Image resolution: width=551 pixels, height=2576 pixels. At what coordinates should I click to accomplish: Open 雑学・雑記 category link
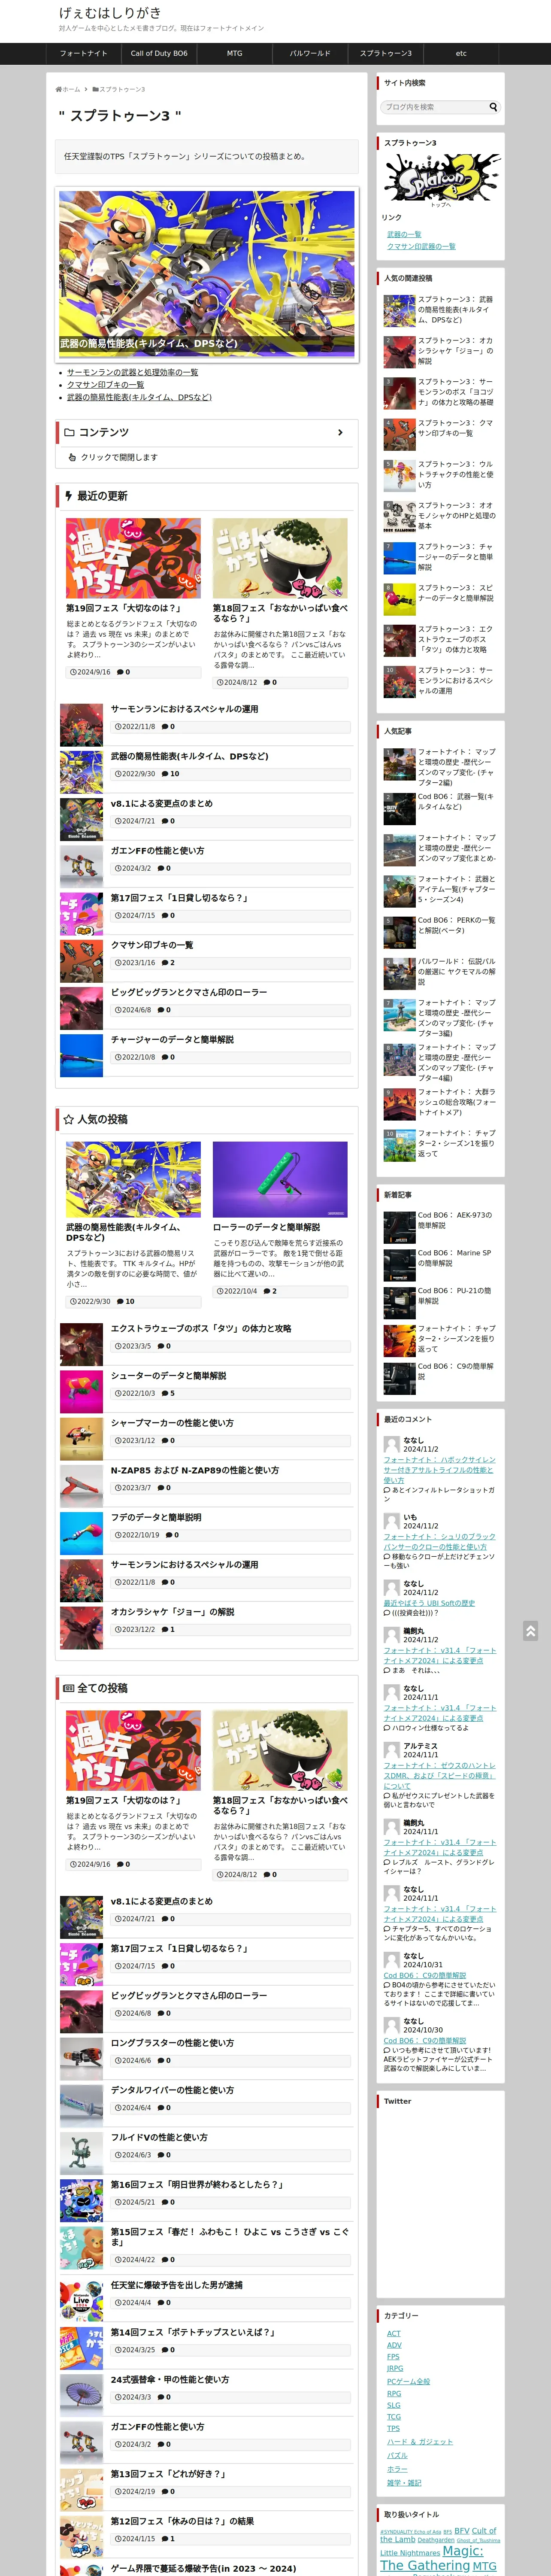point(404,2482)
